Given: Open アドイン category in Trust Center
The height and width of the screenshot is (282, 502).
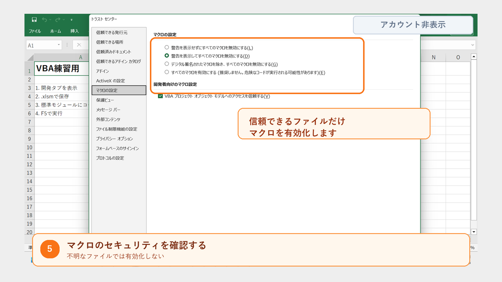Looking at the screenshot, I should coord(119,71).
